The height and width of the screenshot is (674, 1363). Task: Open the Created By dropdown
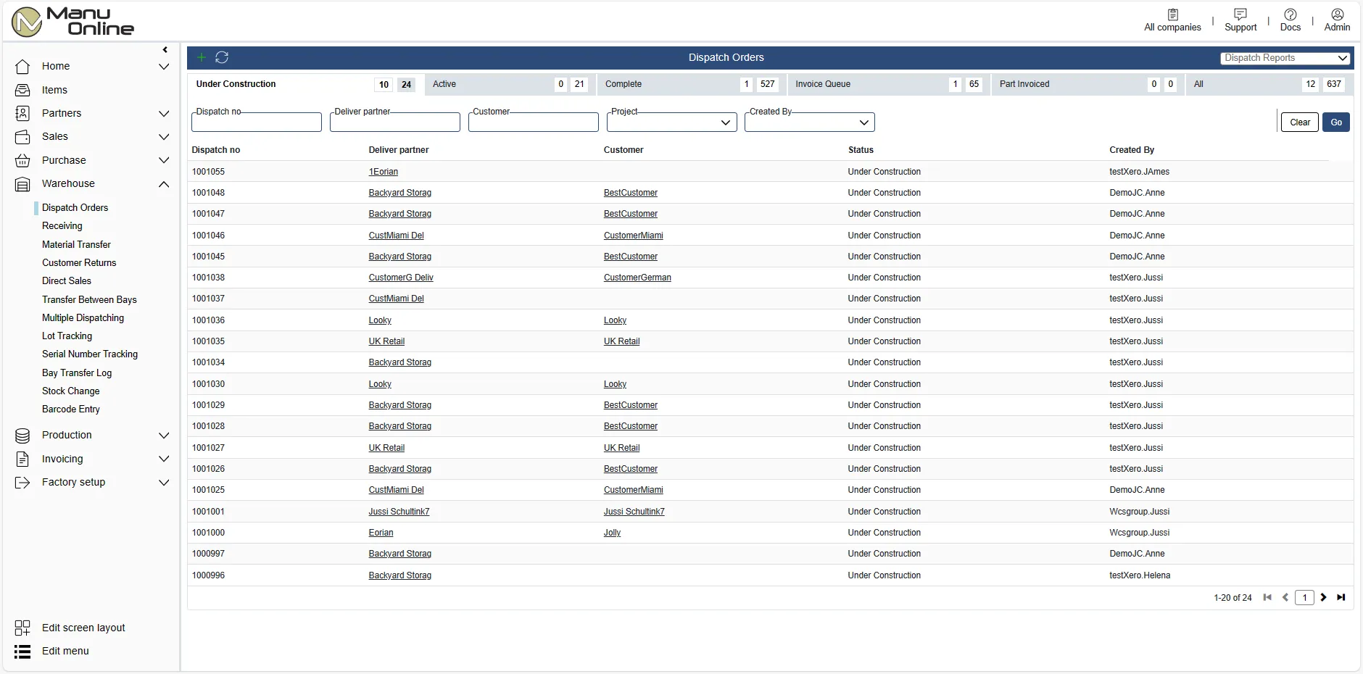[863, 122]
